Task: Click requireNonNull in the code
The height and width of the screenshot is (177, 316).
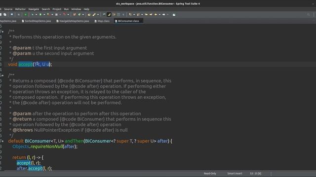Action: [x=47, y=147]
